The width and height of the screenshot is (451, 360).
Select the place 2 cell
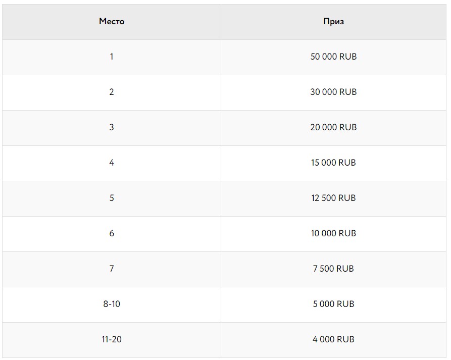pos(112,92)
